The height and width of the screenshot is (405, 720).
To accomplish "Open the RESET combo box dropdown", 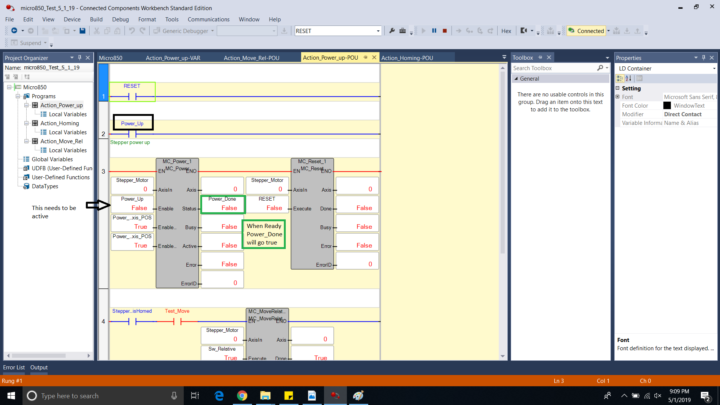I will pyautogui.click(x=378, y=31).
